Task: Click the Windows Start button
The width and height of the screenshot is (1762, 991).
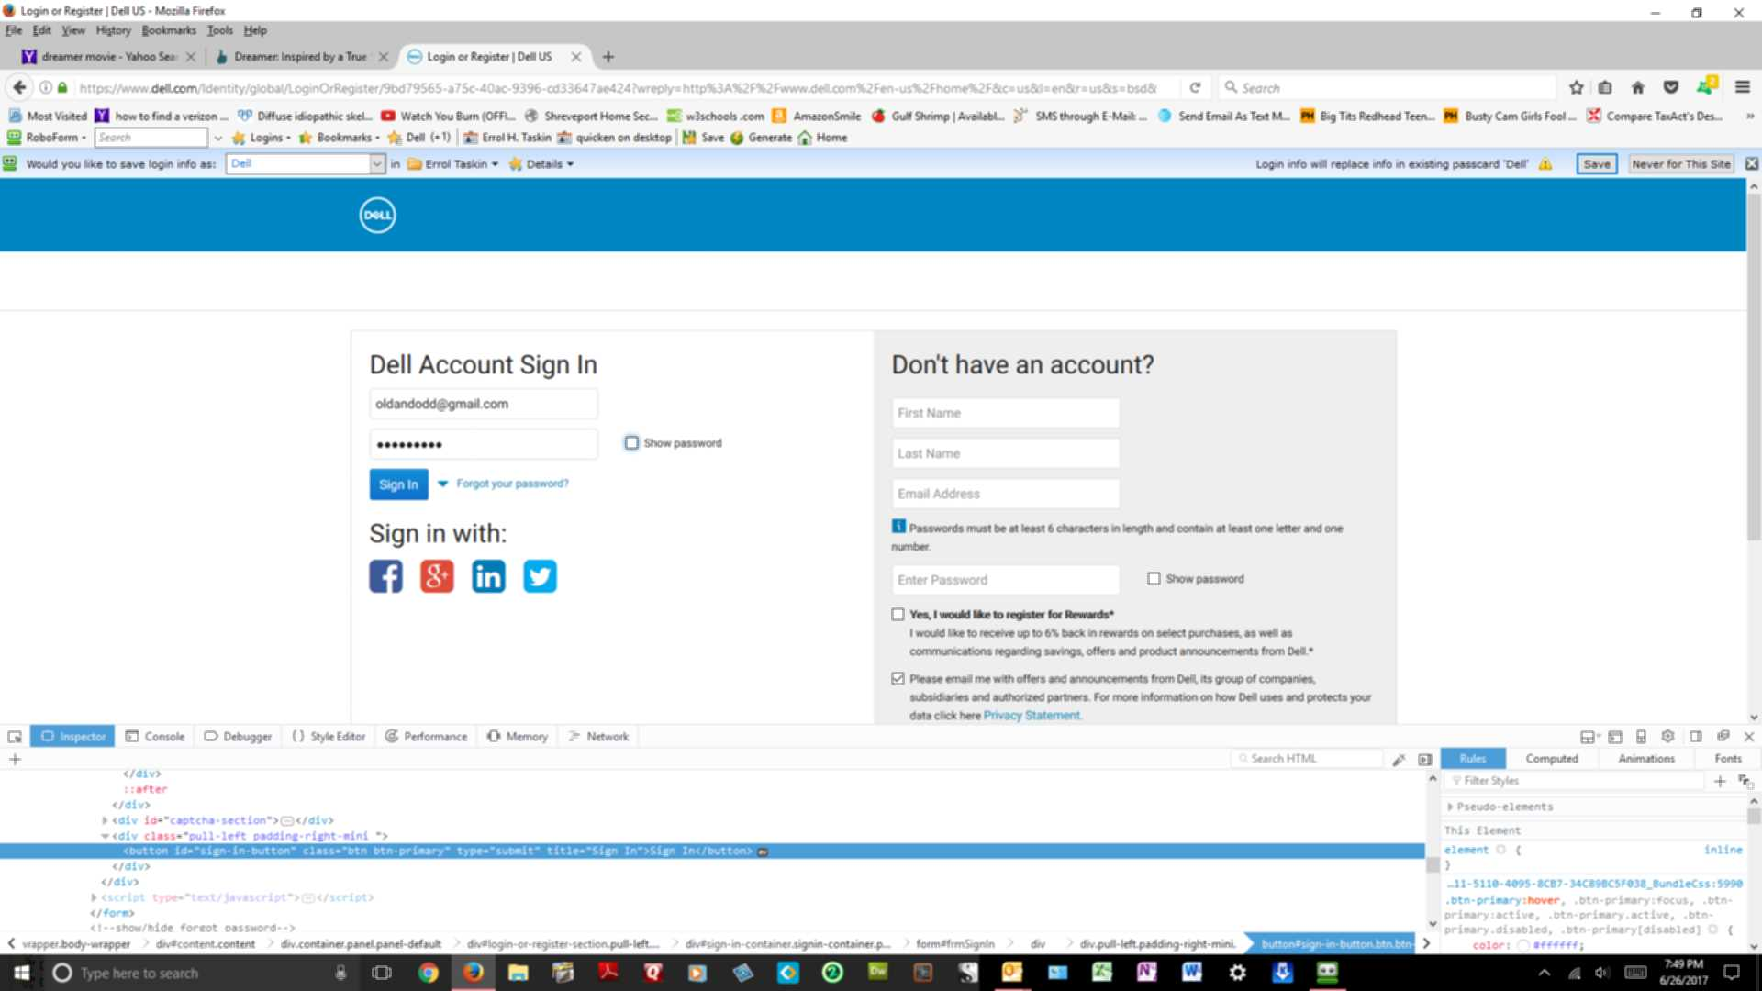Action: pyautogui.click(x=22, y=972)
